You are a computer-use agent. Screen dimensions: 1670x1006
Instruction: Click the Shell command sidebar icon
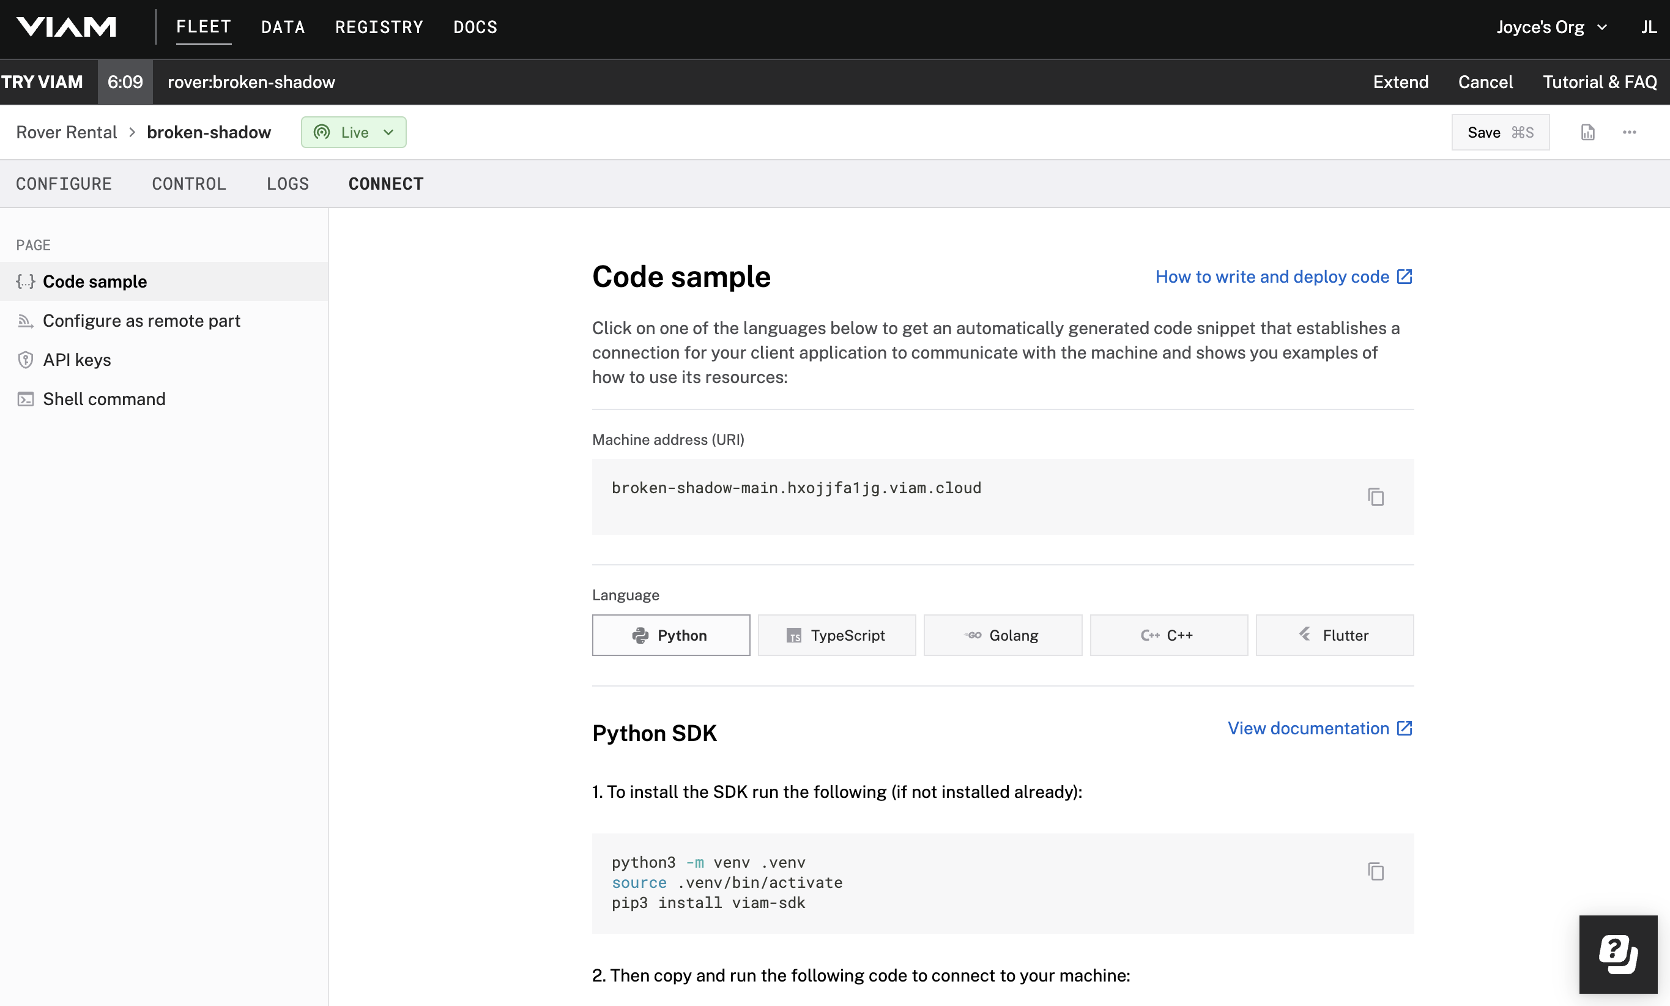[25, 398]
